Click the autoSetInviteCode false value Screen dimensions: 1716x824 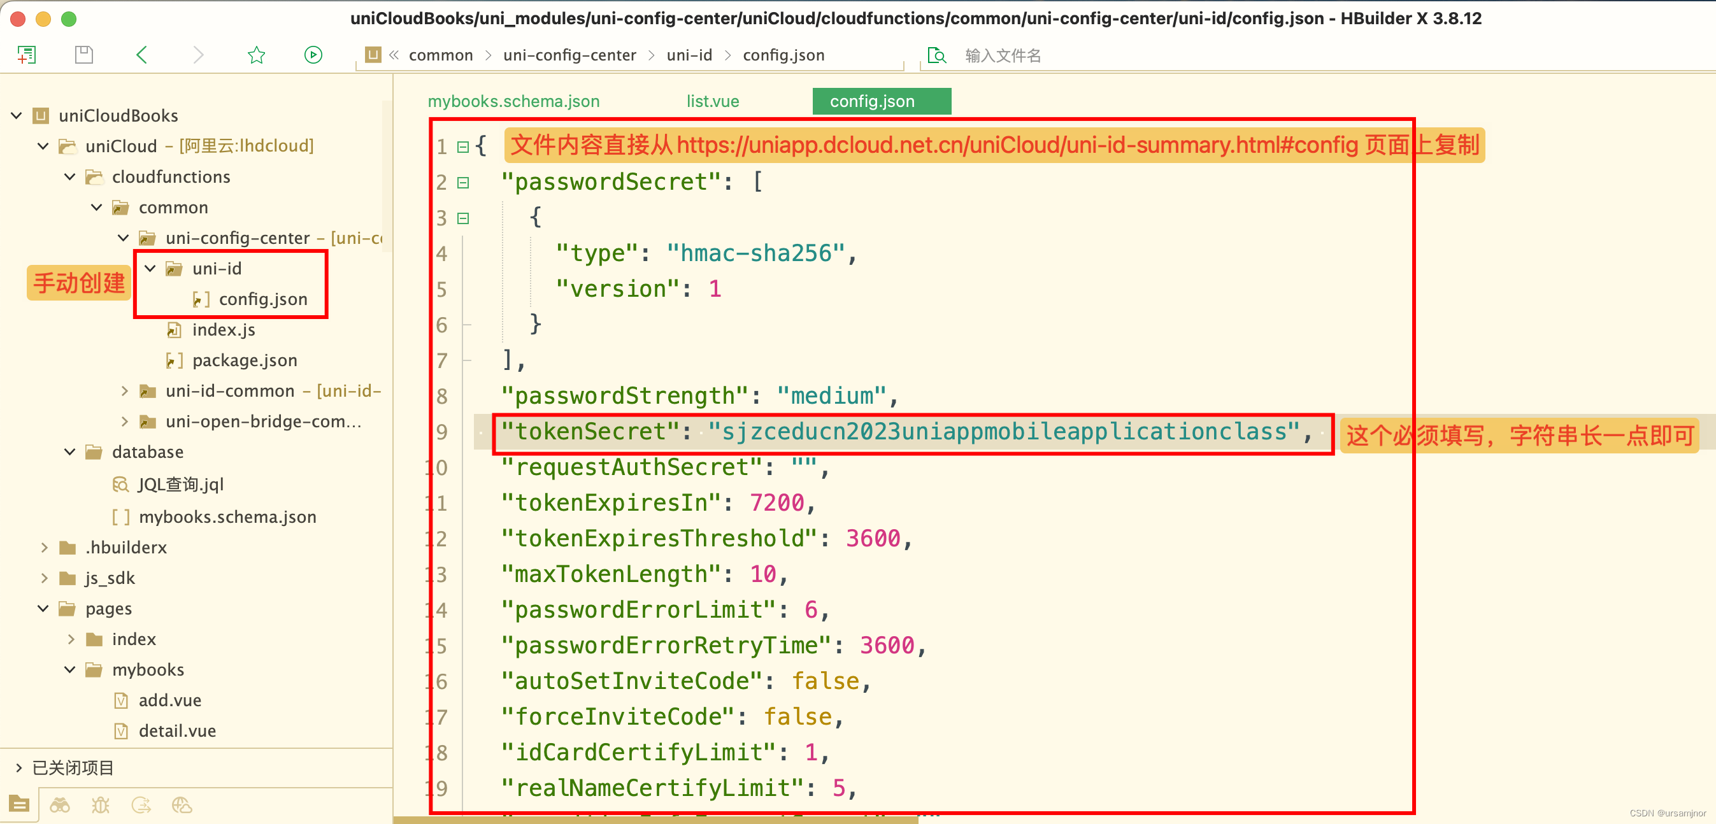click(x=826, y=681)
